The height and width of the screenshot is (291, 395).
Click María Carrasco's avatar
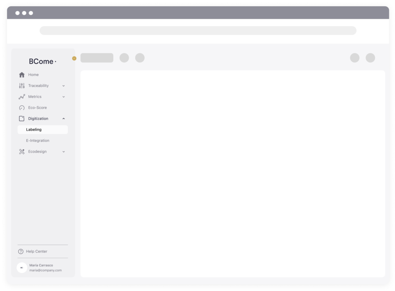[x=22, y=267]
